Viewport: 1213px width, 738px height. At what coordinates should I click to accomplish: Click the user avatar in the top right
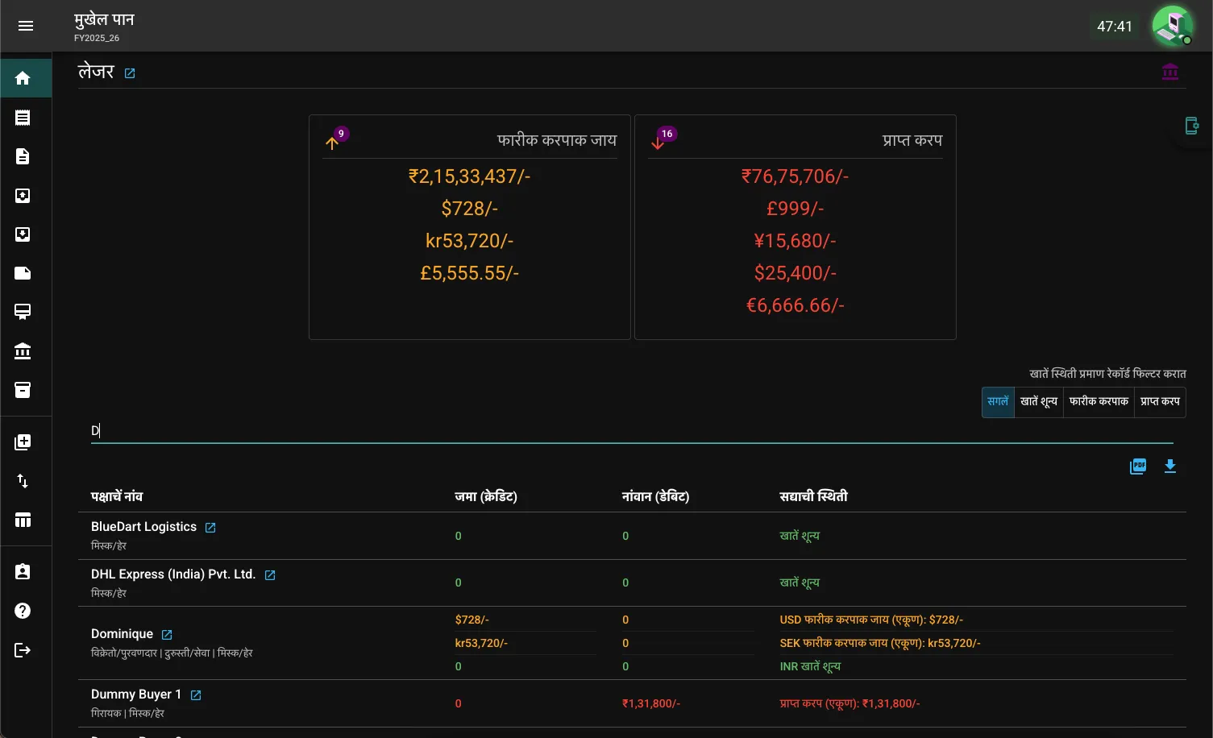(1172, 26)
